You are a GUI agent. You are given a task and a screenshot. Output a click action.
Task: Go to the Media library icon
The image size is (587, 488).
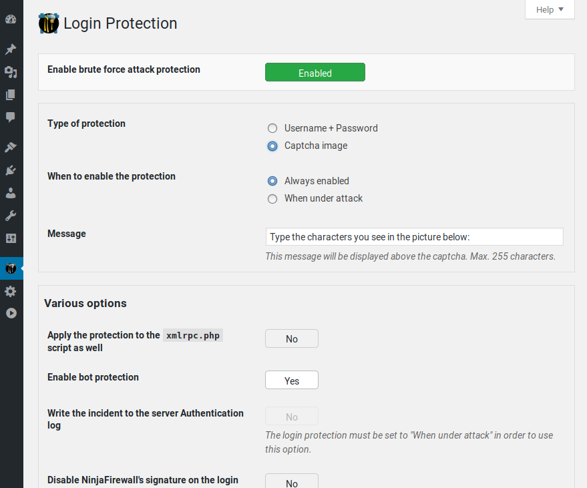pyautogui.click(x=11, y=72)
